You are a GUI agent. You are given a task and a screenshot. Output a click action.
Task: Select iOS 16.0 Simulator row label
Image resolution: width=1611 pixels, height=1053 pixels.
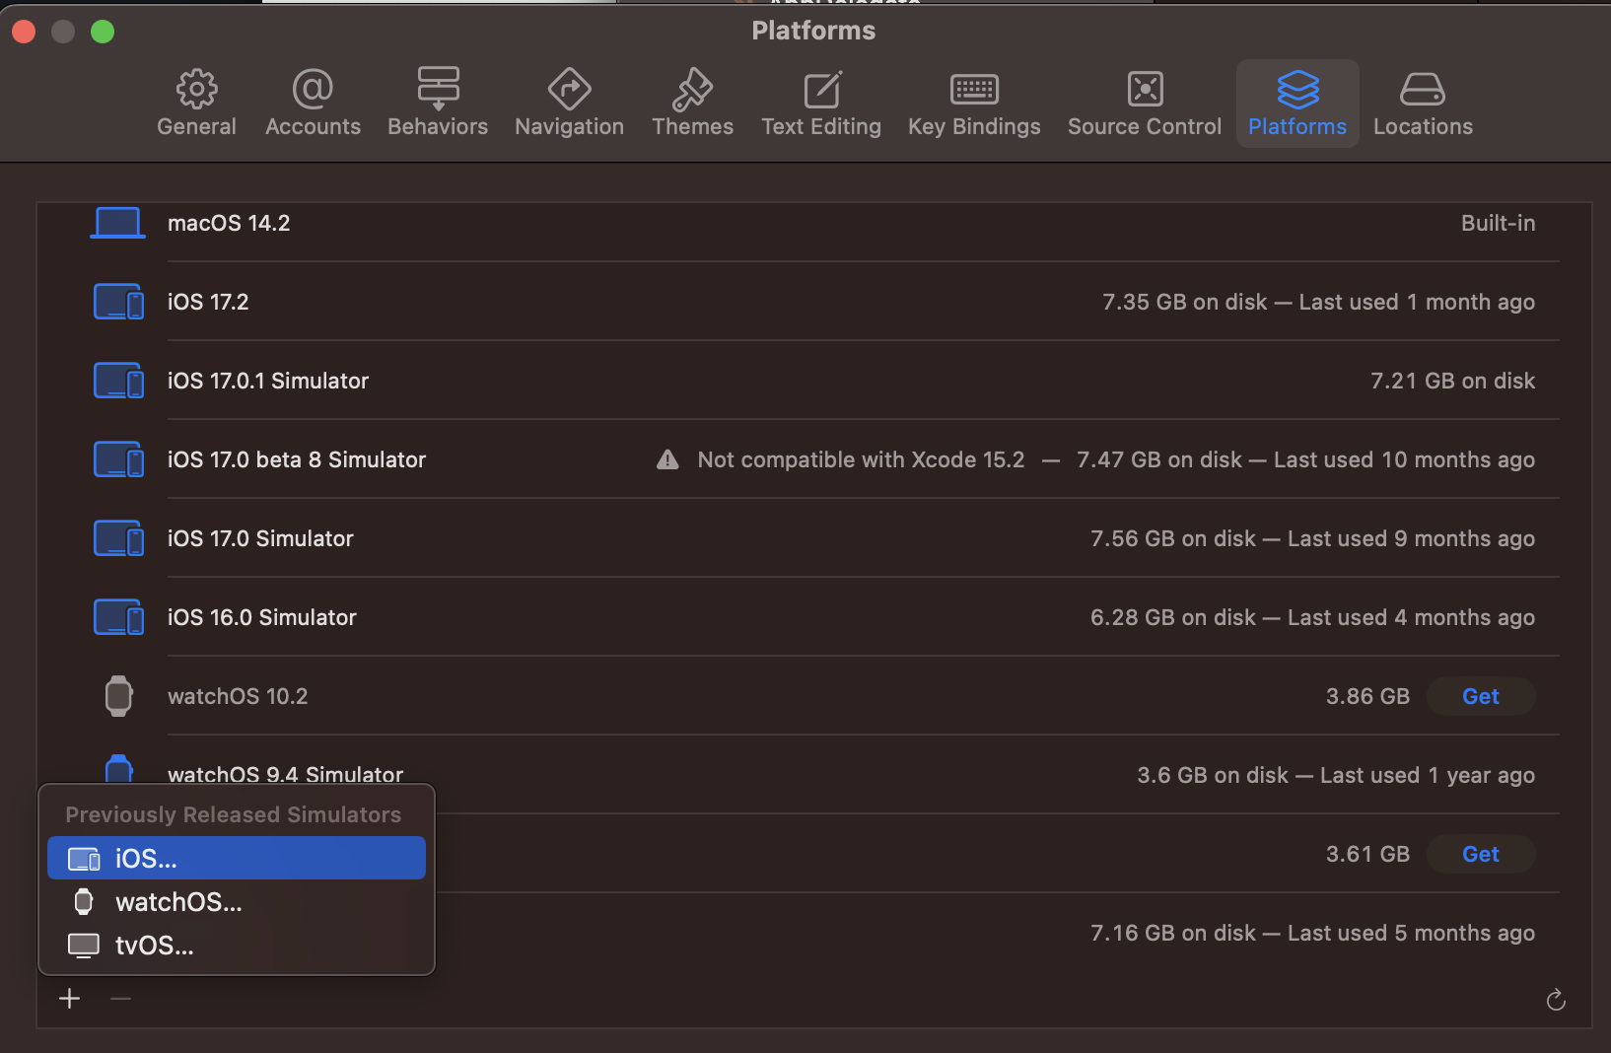tap(262, 617)
